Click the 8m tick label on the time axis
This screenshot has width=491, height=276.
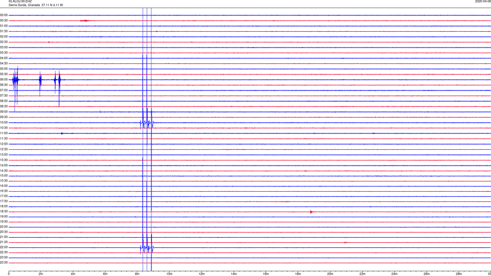point(137,274)
